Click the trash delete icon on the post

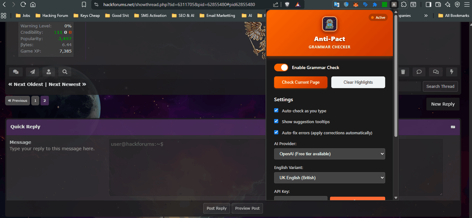point(403,72)
